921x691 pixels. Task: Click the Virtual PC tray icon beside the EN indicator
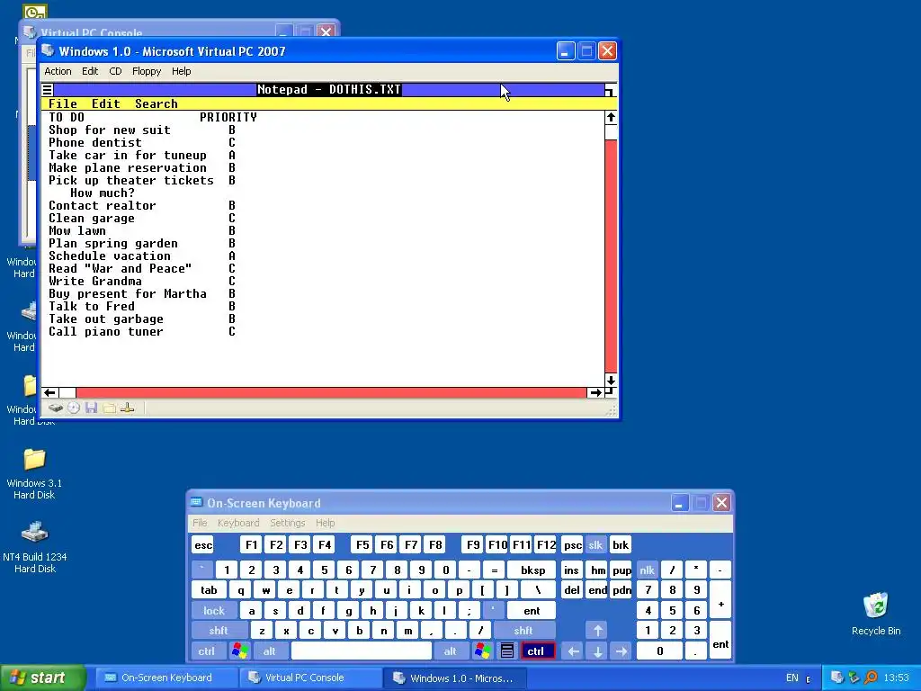(x=837, y=678)
